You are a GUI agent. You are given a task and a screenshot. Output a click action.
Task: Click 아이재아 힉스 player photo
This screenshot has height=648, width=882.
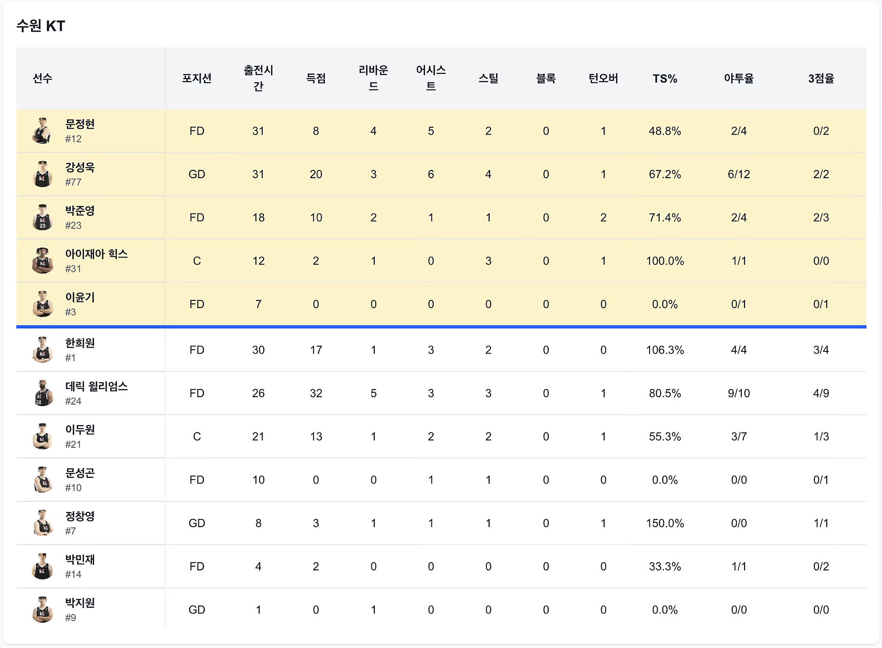coord(42,261)
